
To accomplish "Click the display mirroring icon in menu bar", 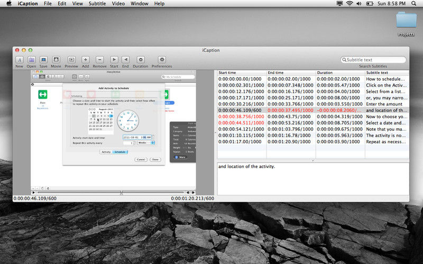I will 340,4.
